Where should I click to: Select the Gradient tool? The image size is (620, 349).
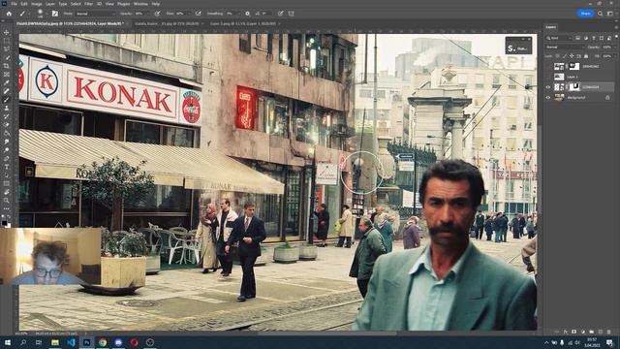click(7, 133)
